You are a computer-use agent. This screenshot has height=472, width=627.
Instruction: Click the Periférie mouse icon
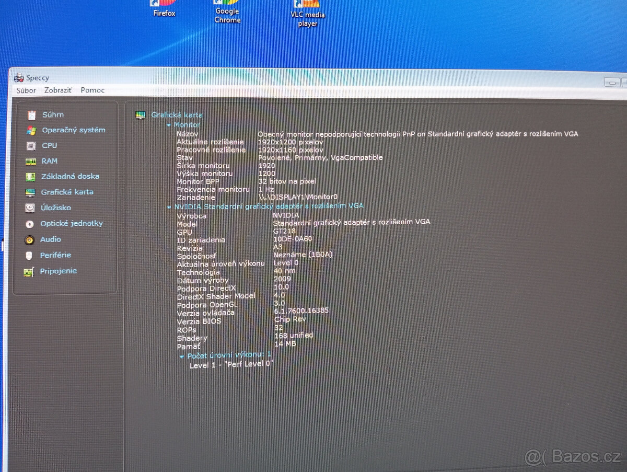coord(29,256)
